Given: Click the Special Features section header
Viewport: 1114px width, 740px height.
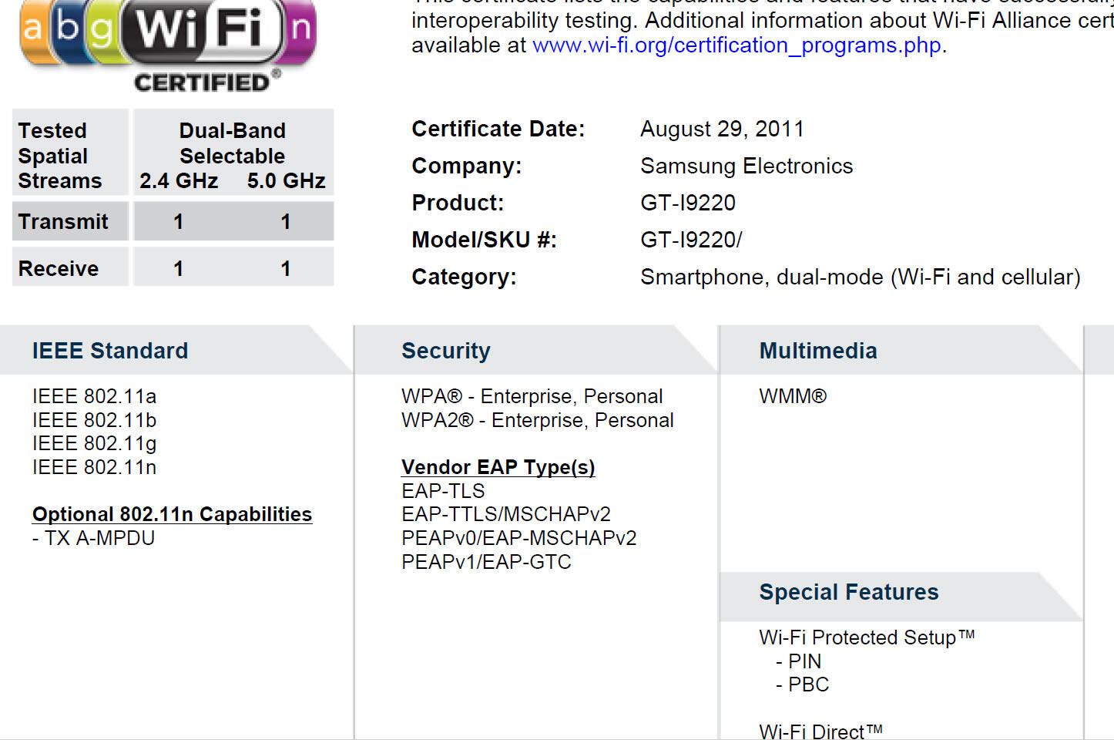Looking at the screenshot, I should [849, 592].
